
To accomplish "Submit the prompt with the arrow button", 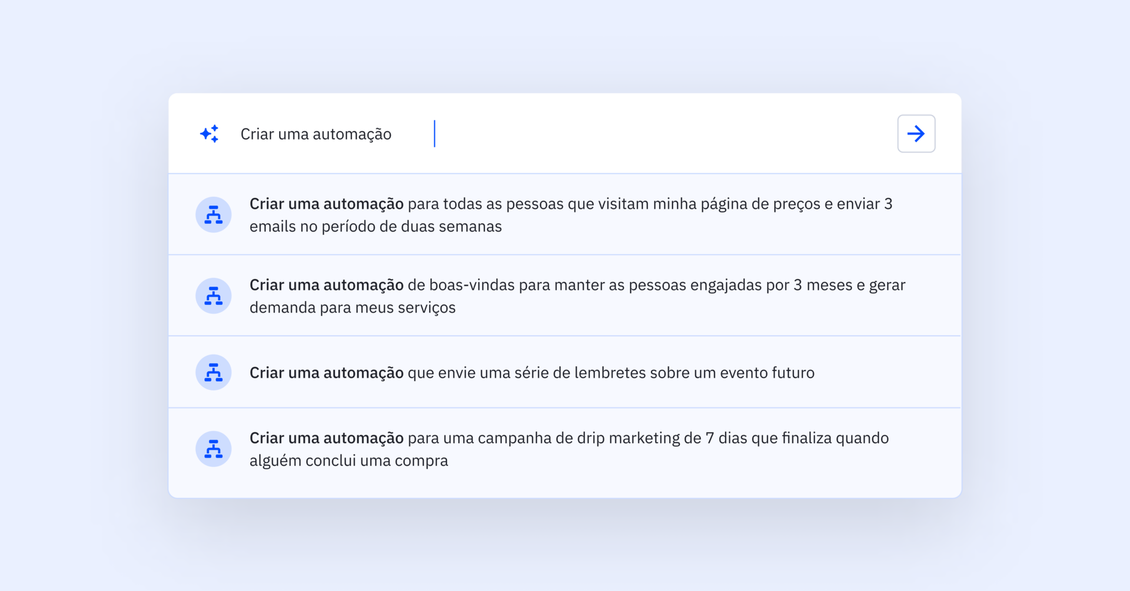I will (916, 134).
